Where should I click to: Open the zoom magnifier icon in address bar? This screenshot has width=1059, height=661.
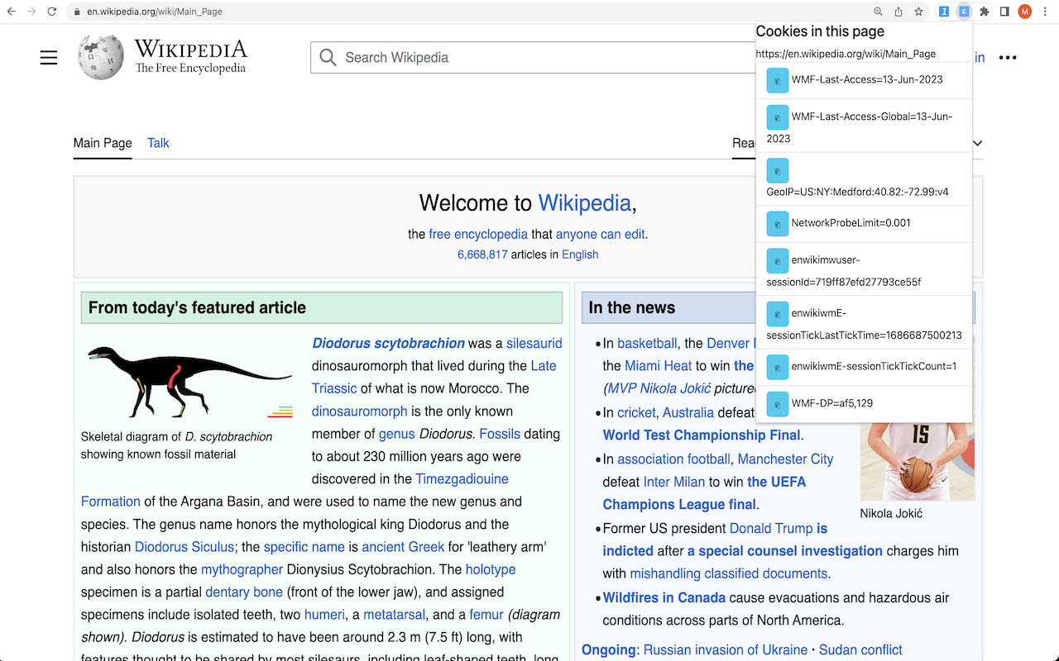click(879, 12)
